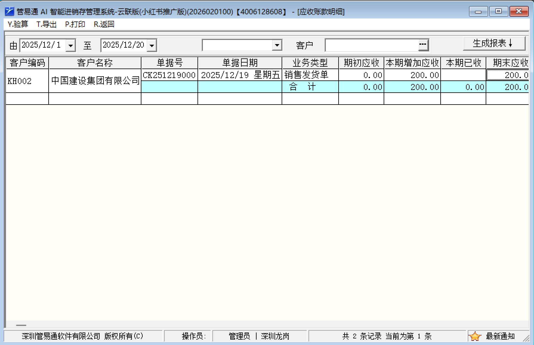The width and height of the screenshot is (534, 345).
Task: Open the Y.验算 menu
Action: click(x=18, y=24)
